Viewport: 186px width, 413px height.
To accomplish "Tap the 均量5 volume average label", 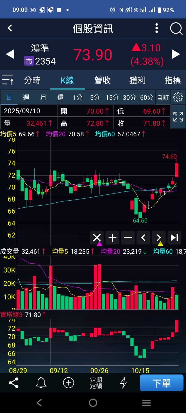I will click(x=60, y=252).
